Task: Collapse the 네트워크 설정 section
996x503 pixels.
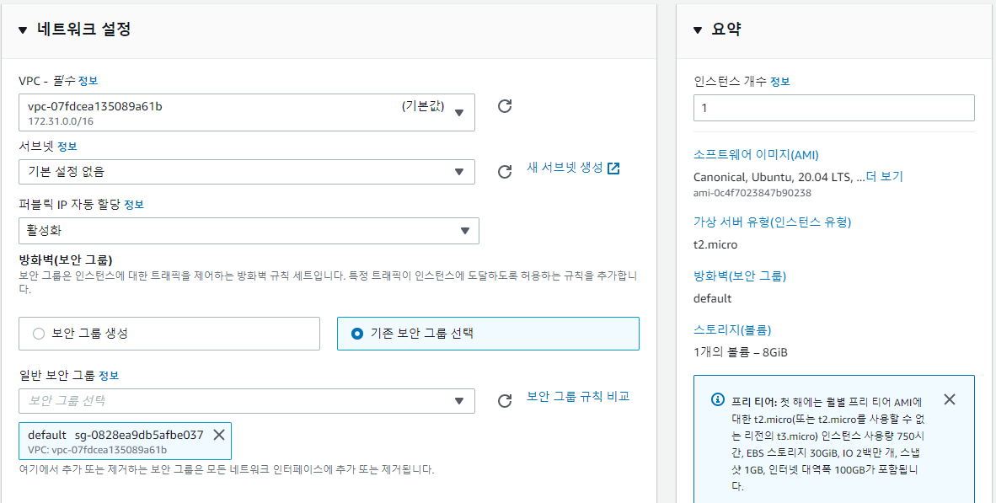Action: pyautogui.click(x=23, y=29)
